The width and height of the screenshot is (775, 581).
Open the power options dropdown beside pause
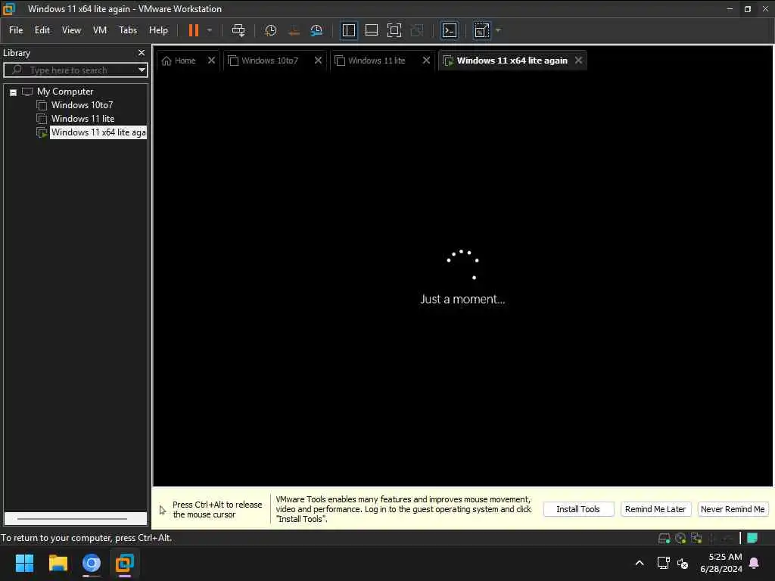tap(210, 30)
